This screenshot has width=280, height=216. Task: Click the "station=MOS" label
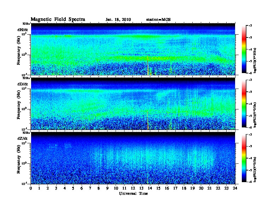(x=158, y=20)
